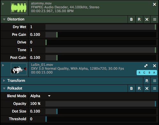The height and width of the screenshot is (125, 159).
Task: Open presets (P) for Polkadot effect
Action: click(139, 89)
